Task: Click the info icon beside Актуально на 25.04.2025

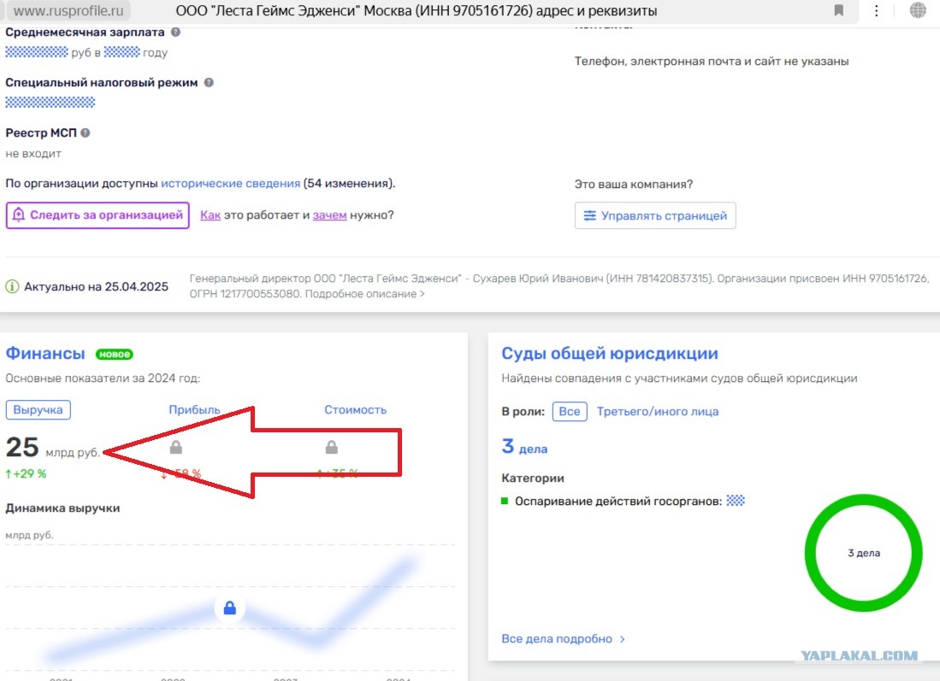Action: (12, 287)
